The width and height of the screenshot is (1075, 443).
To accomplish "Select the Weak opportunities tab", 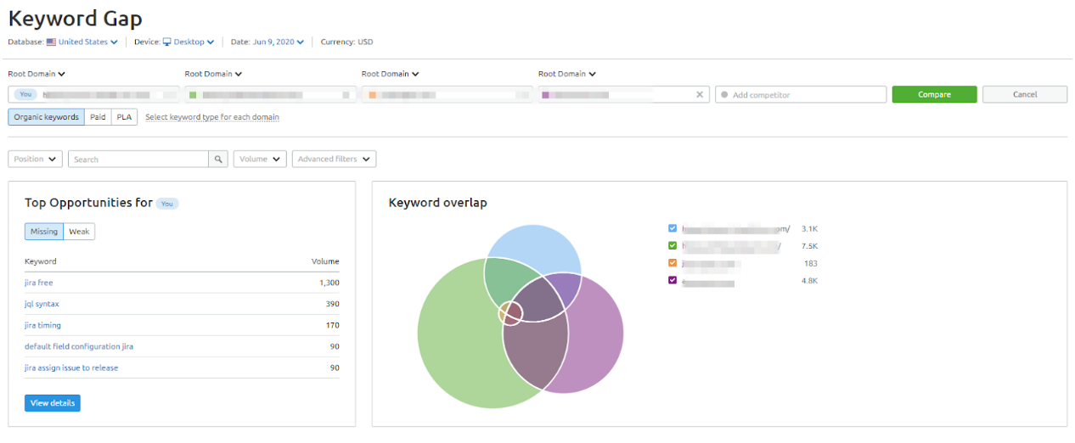I will click(79, 232).
